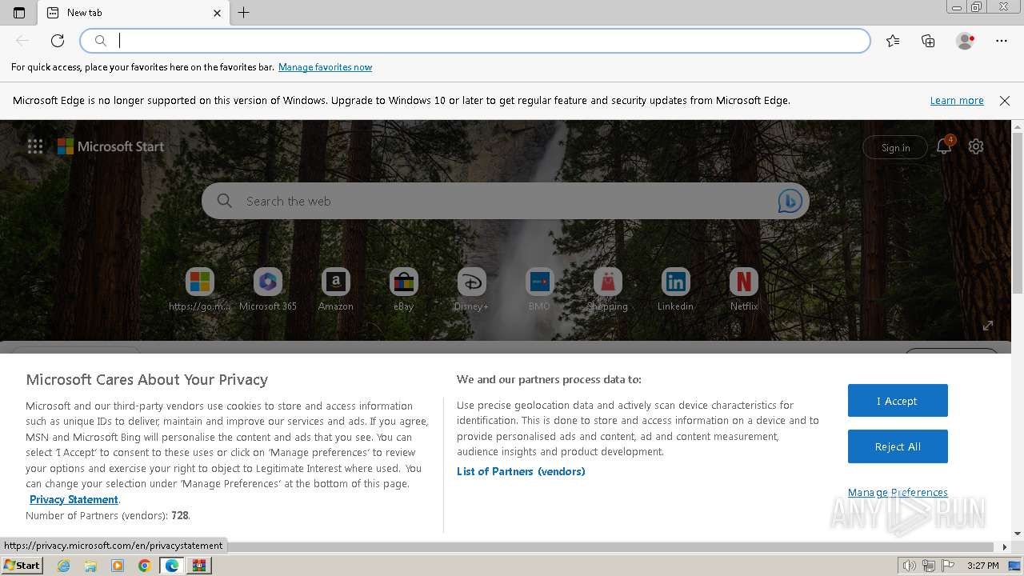This screenshot has width=1024, height=576.
Task: Open the Shopping quick link
Action: (607, 290)
